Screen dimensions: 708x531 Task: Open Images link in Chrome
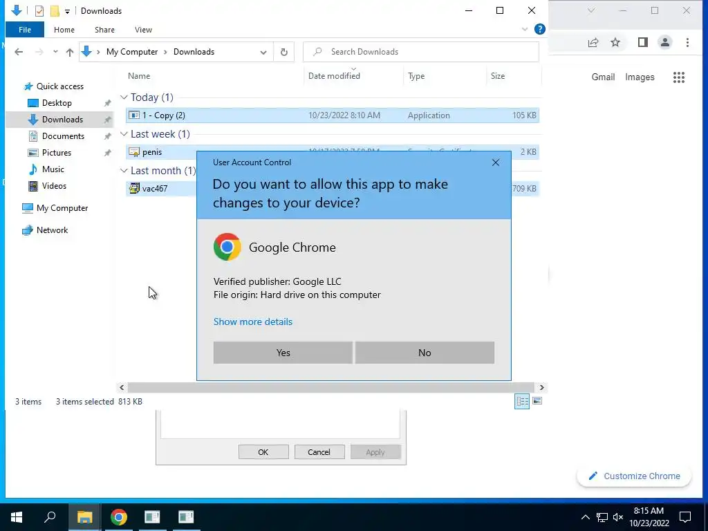[x=640, y=77]
